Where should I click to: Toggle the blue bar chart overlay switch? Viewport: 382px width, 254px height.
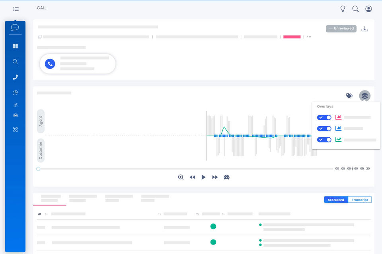[x=324, y=128]
